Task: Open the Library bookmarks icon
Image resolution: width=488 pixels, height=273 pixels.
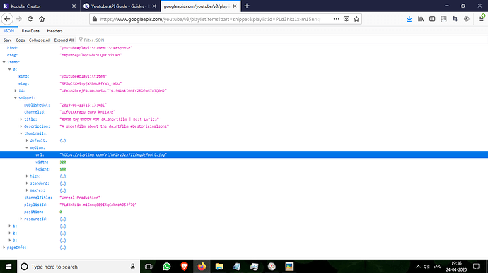Action: pos(421,19)
